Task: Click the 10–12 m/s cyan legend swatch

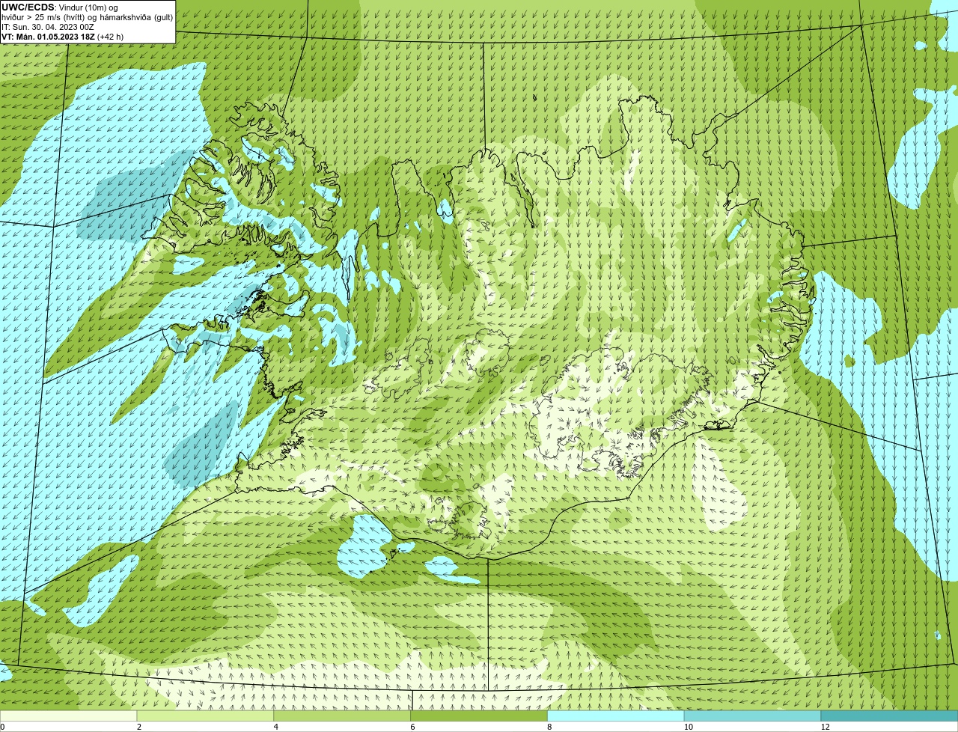Action: pyautogui.click(x=753, y=716)
